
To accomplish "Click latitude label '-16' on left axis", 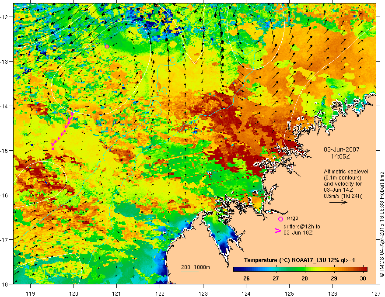I will (5, 195).
